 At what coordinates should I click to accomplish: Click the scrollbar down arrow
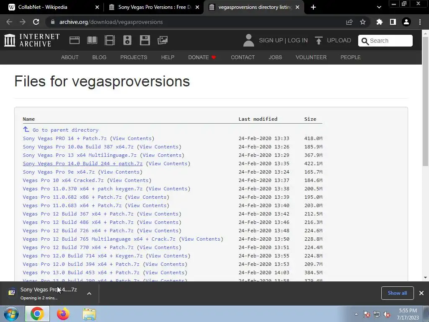point(425,278)
